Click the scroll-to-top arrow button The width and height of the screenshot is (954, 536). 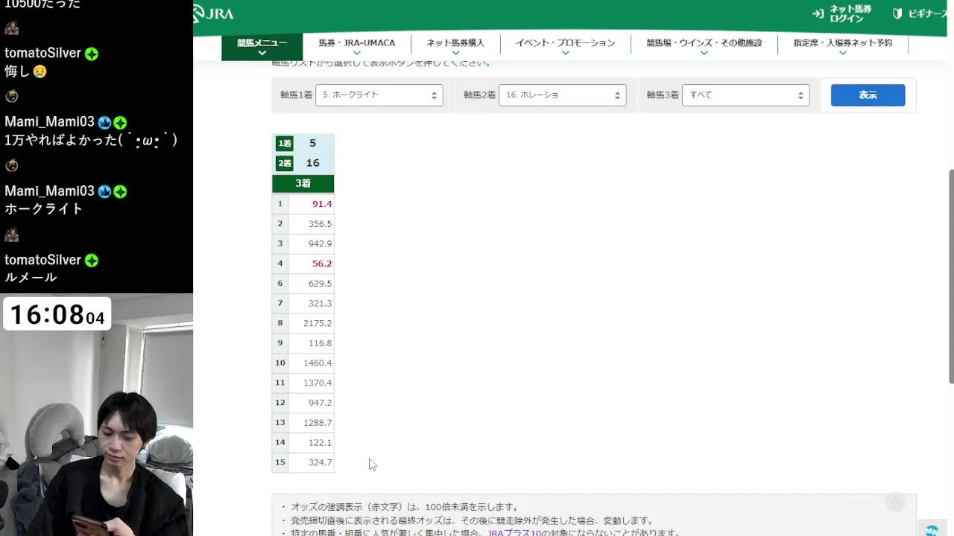(x=895, y=502)
